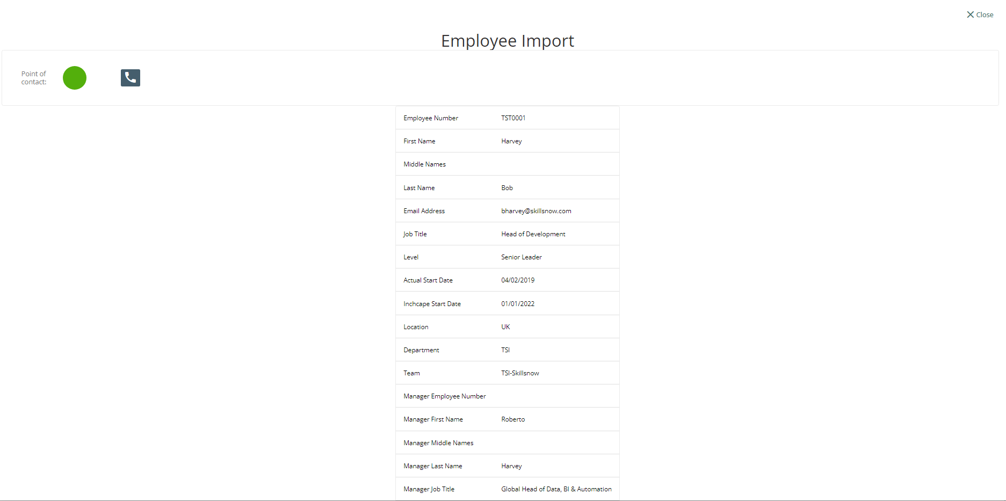The height and width of the screenshot is (501, 1006).
Task: Click the Head of Development job title
Action: pos(533,234)
